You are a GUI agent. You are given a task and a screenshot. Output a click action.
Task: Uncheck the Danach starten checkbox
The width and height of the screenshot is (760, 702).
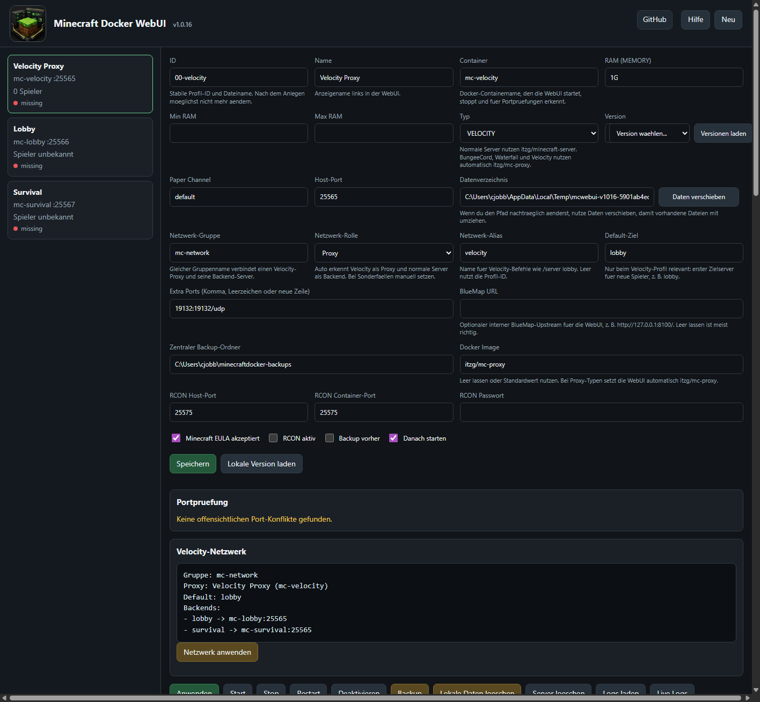[393, 438]
